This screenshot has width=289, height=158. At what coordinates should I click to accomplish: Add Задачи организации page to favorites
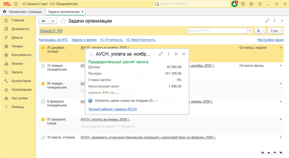click(63, 21)
